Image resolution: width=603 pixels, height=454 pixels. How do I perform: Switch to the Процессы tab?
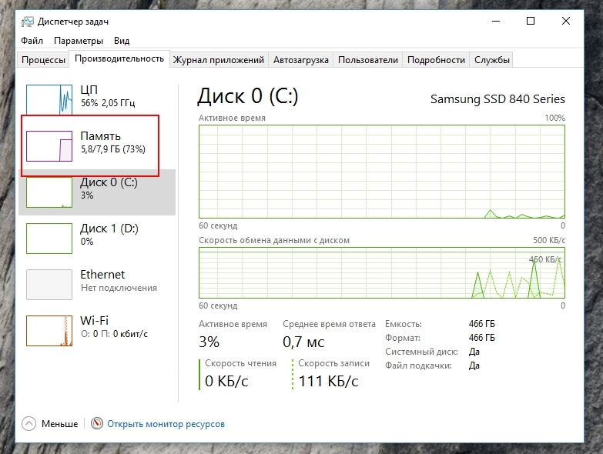click(43, 60)
